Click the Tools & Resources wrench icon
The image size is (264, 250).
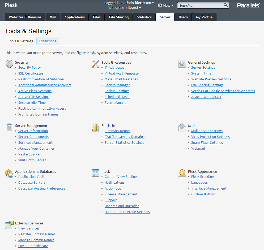[95, 64]
